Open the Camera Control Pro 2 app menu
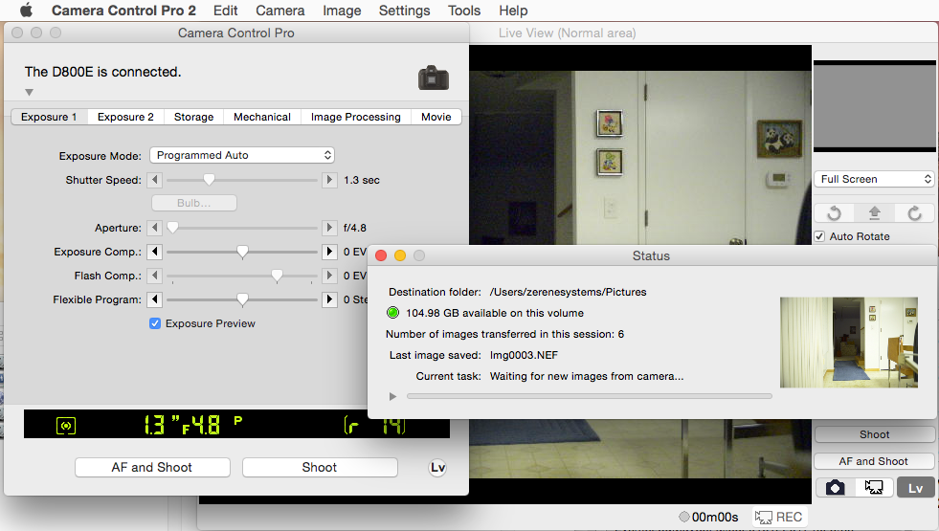 click(x=123, y=11)
